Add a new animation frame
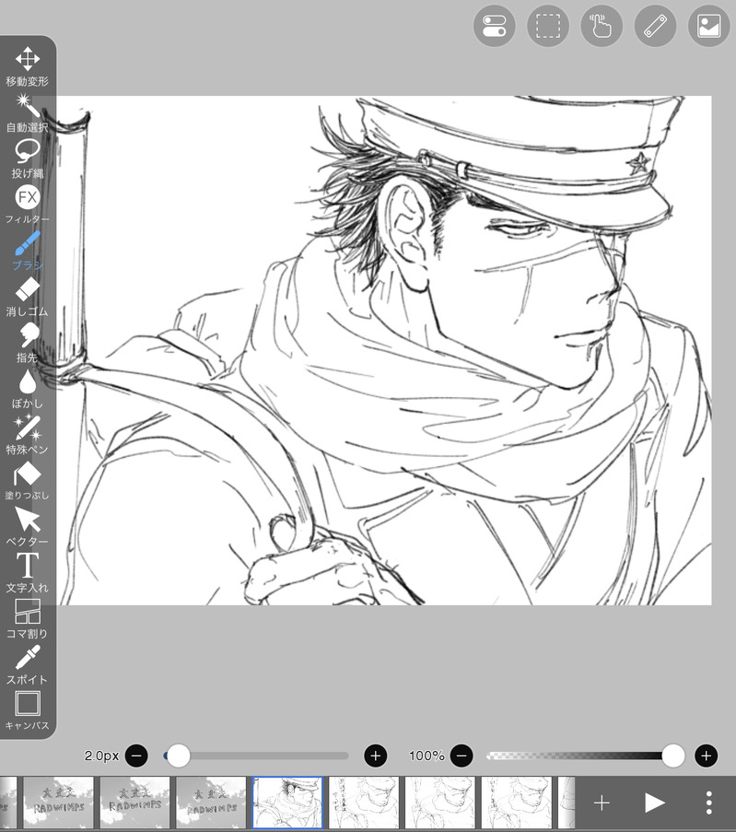Screen dimensions: 736x832 [602, 803]
